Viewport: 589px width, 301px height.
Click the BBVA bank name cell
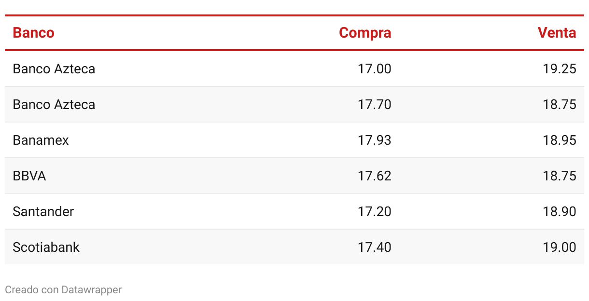(x=29, y=176)
